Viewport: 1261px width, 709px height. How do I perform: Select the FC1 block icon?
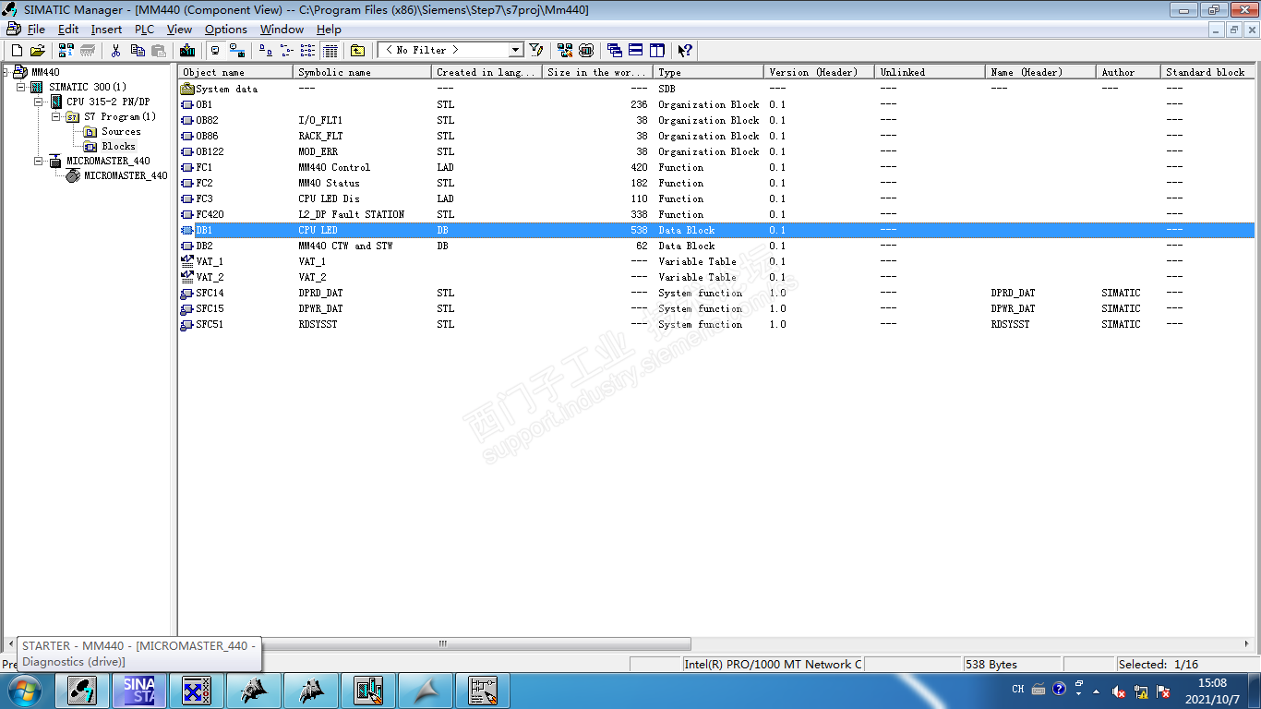tap(187, 167)
